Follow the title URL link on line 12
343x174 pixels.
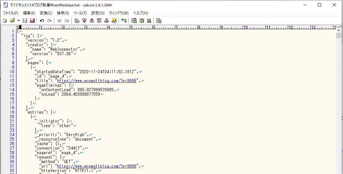[x=97, y=81]
